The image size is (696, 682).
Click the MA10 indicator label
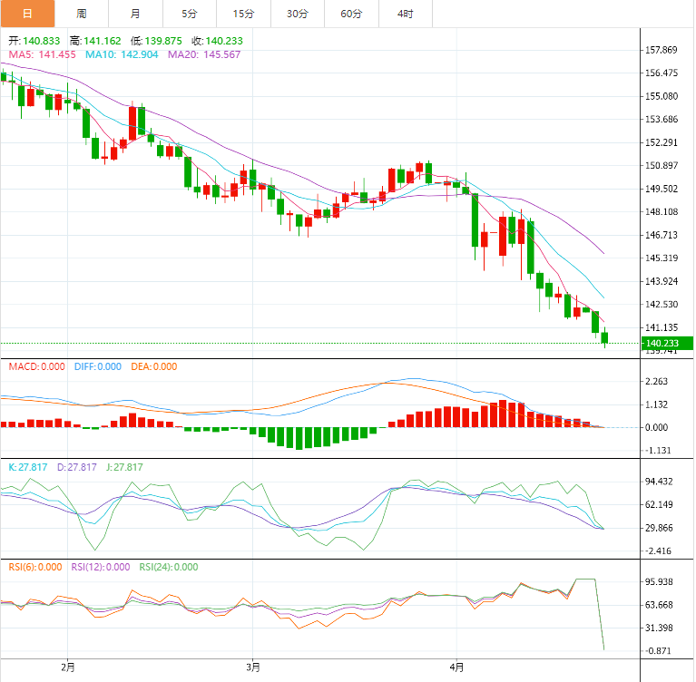122,54
